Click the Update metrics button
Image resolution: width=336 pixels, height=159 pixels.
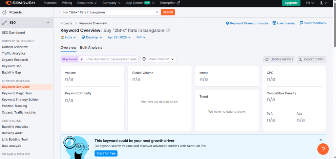click(279, 59)
